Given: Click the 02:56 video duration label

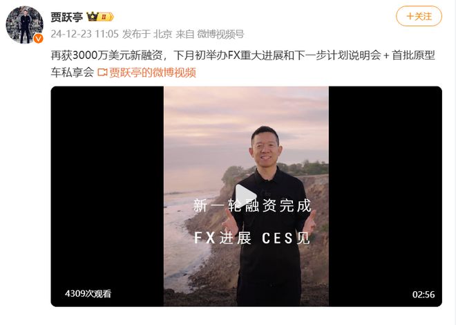Looking at the screenshot, I should pos(424,295).
